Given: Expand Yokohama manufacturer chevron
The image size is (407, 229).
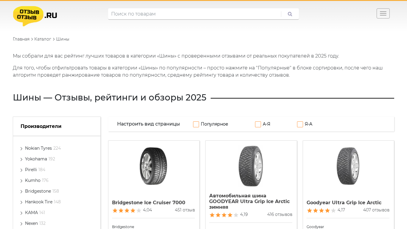Looking at the screenshot, I should click(21, 159).
